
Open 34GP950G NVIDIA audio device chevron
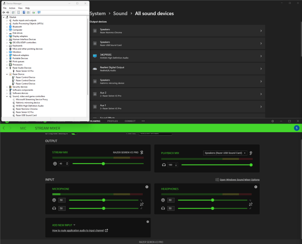click(261, 56)
